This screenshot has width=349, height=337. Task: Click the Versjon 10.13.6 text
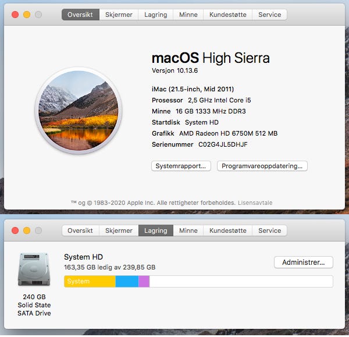coord(174,70)
